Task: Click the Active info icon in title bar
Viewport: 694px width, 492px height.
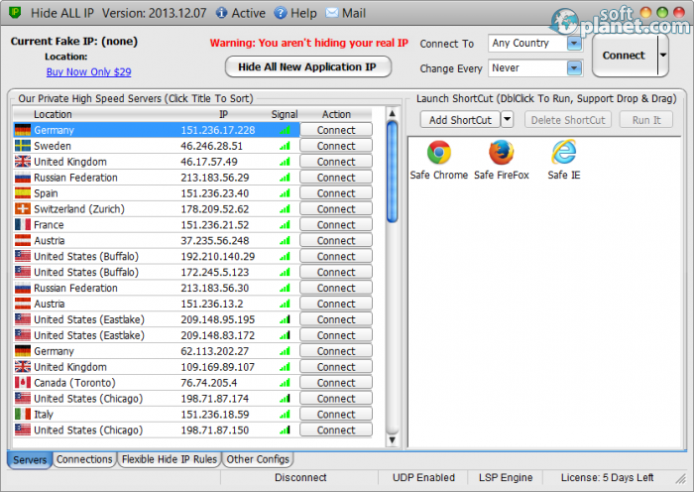Action: point(221,13)
